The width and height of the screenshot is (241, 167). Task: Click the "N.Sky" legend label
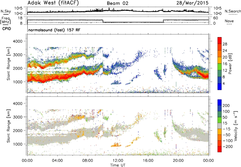(x=6, y=11)
